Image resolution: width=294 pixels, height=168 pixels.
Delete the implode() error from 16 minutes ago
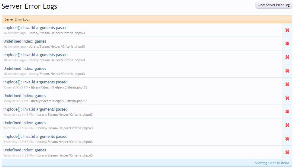(287, 30)
